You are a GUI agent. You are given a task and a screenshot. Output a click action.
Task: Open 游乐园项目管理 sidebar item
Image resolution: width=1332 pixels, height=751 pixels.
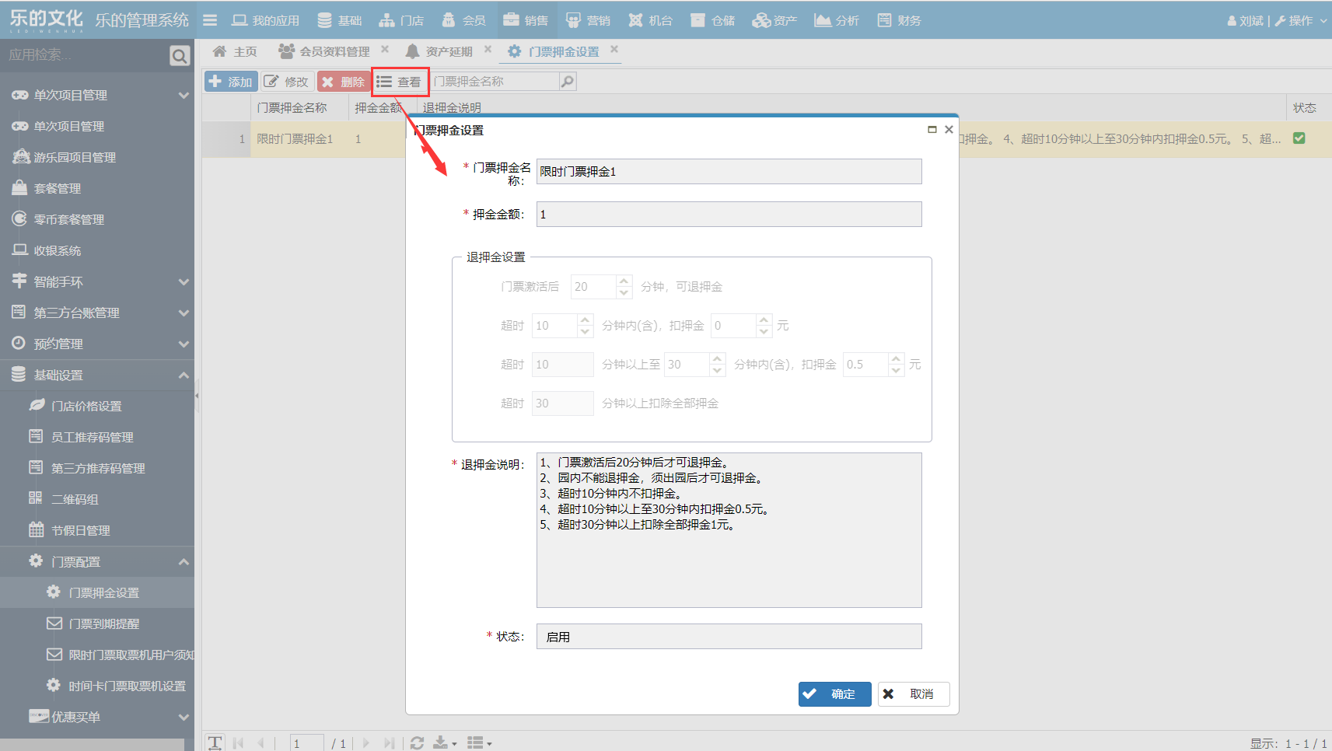click(x=97, y=157)
